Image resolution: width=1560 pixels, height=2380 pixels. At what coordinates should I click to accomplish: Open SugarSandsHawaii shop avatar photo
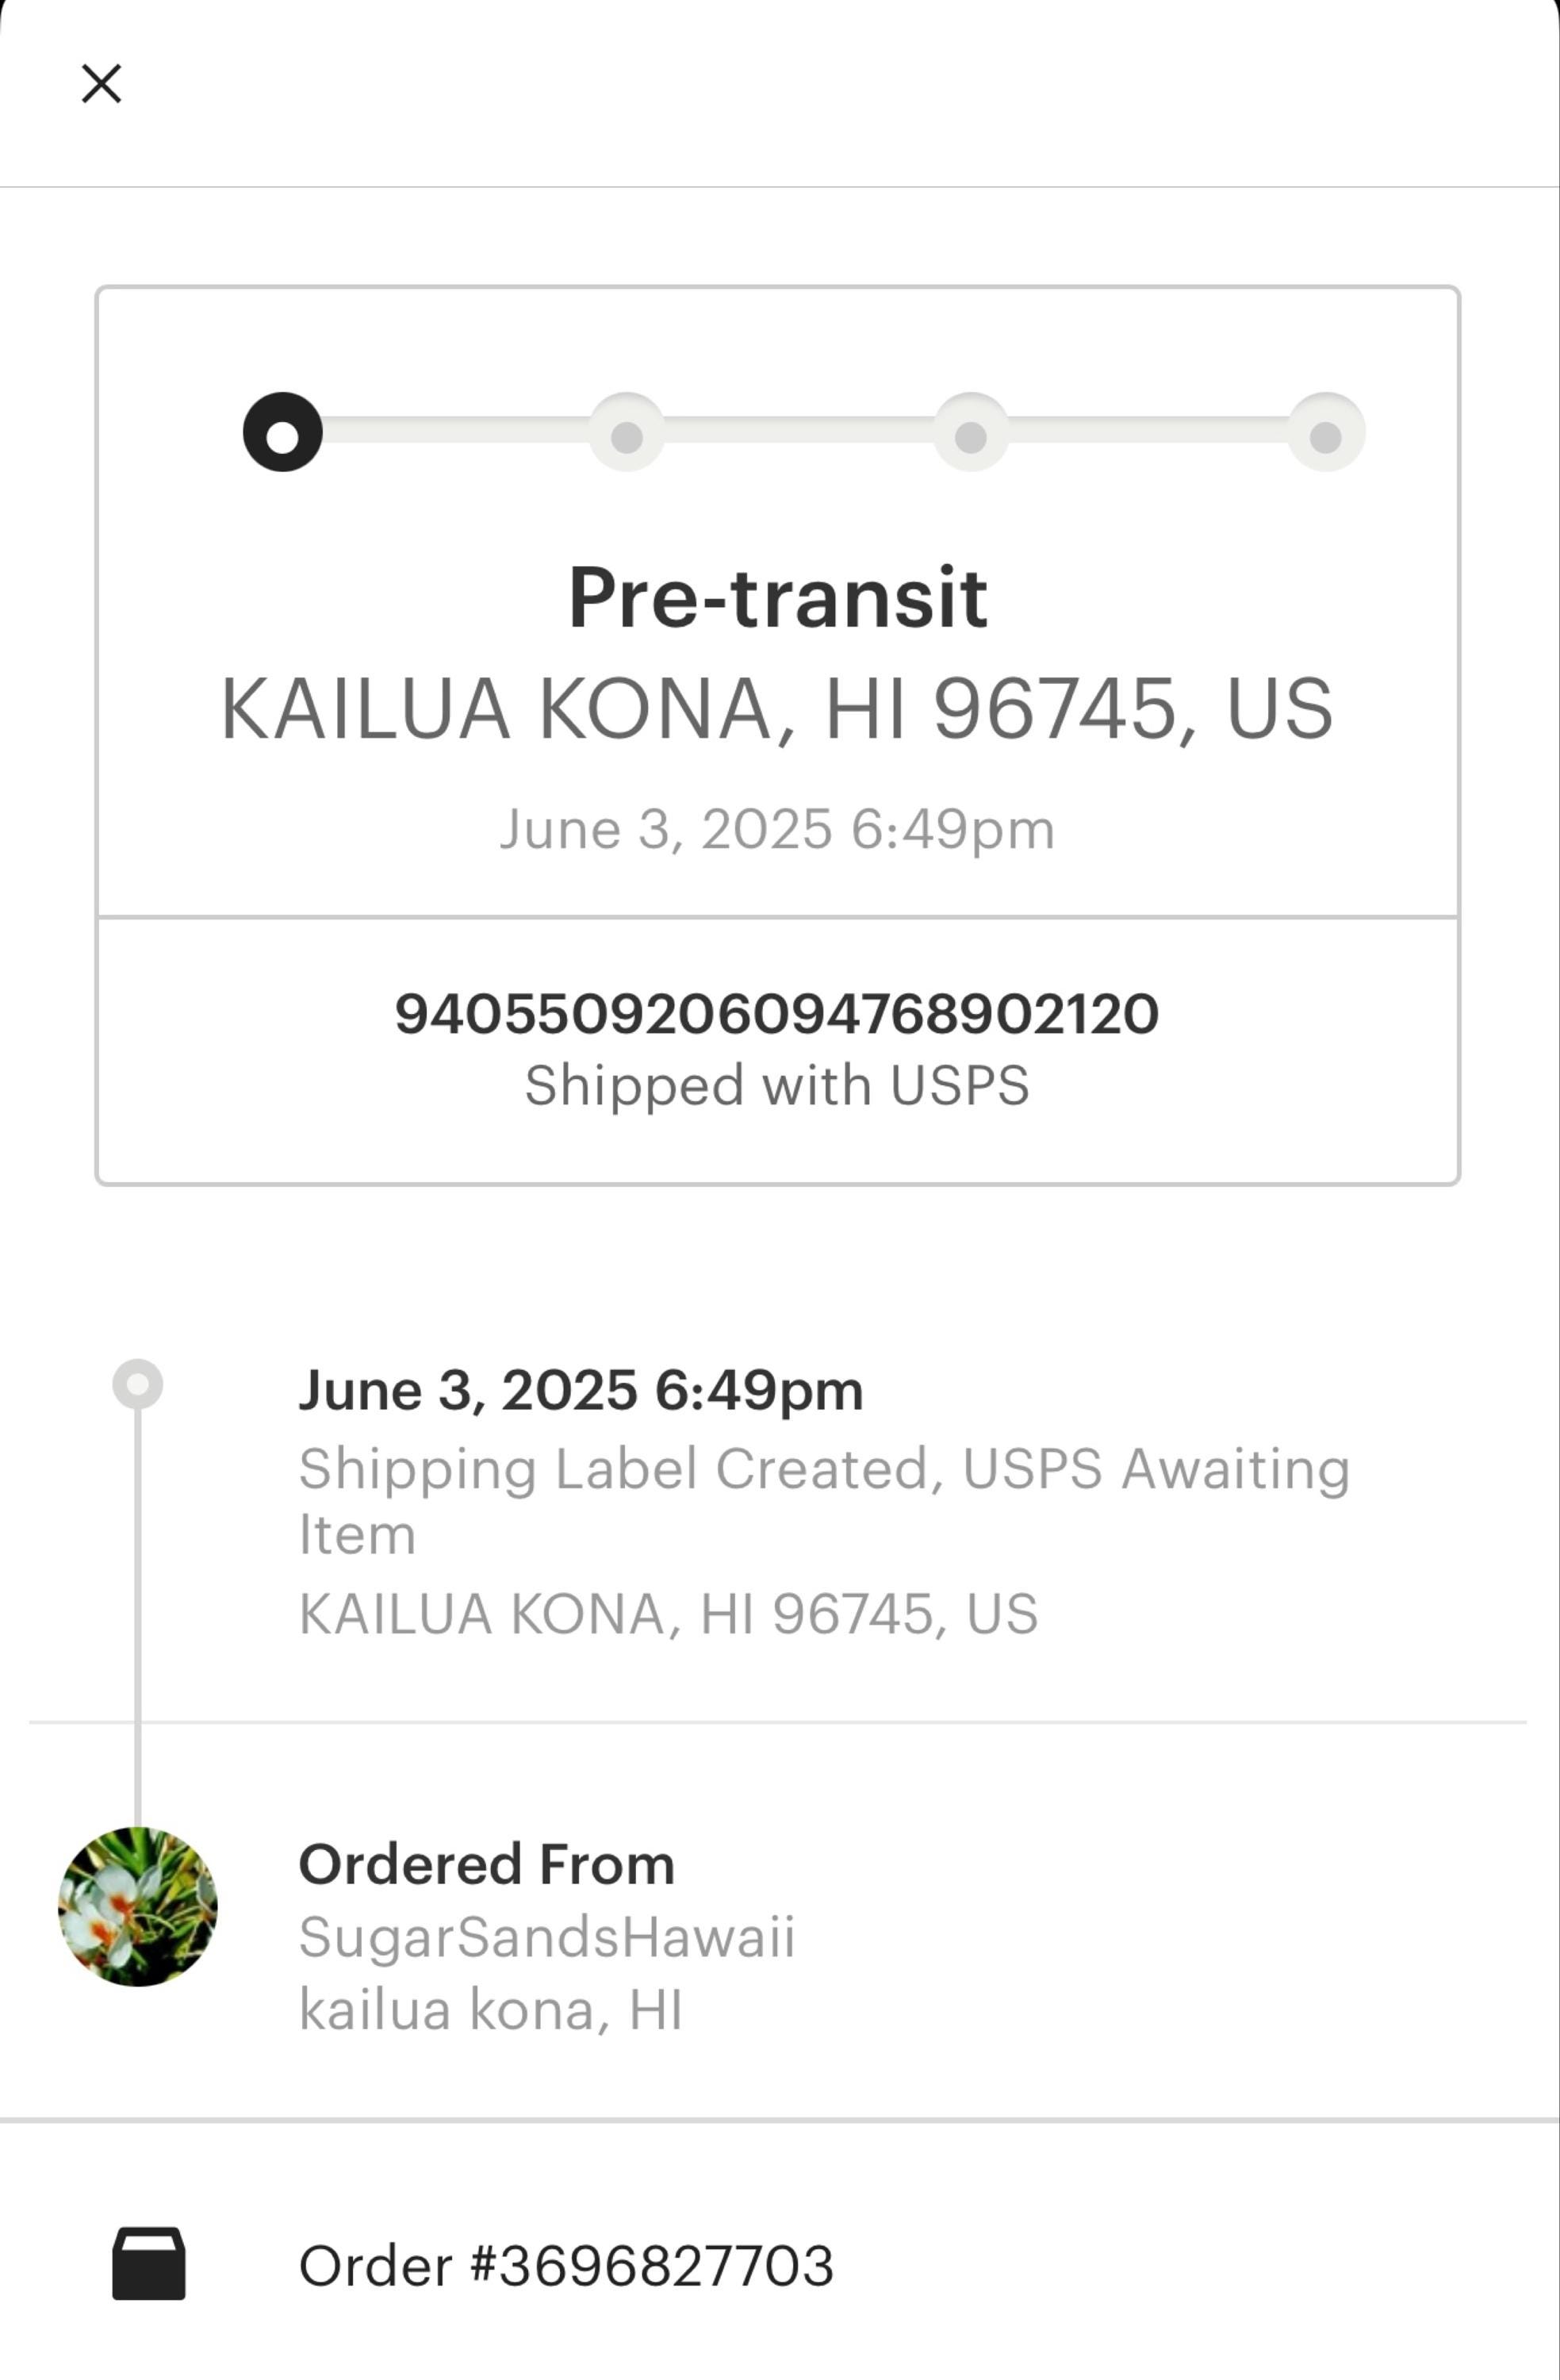tap(138, 1906)
